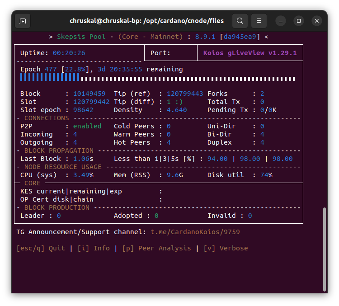Open the terminal search
The image size is (339, 306).
point(240,21)
